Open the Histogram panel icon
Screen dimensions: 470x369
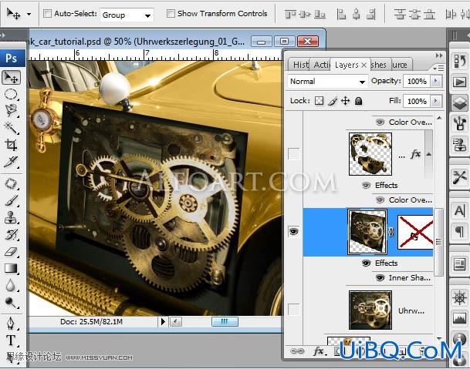(460, 318)
